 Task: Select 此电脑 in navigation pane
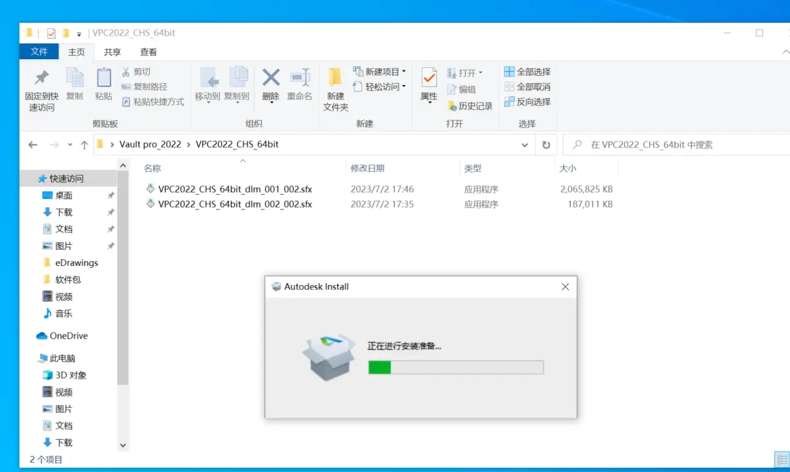click(x=62, y=358)
